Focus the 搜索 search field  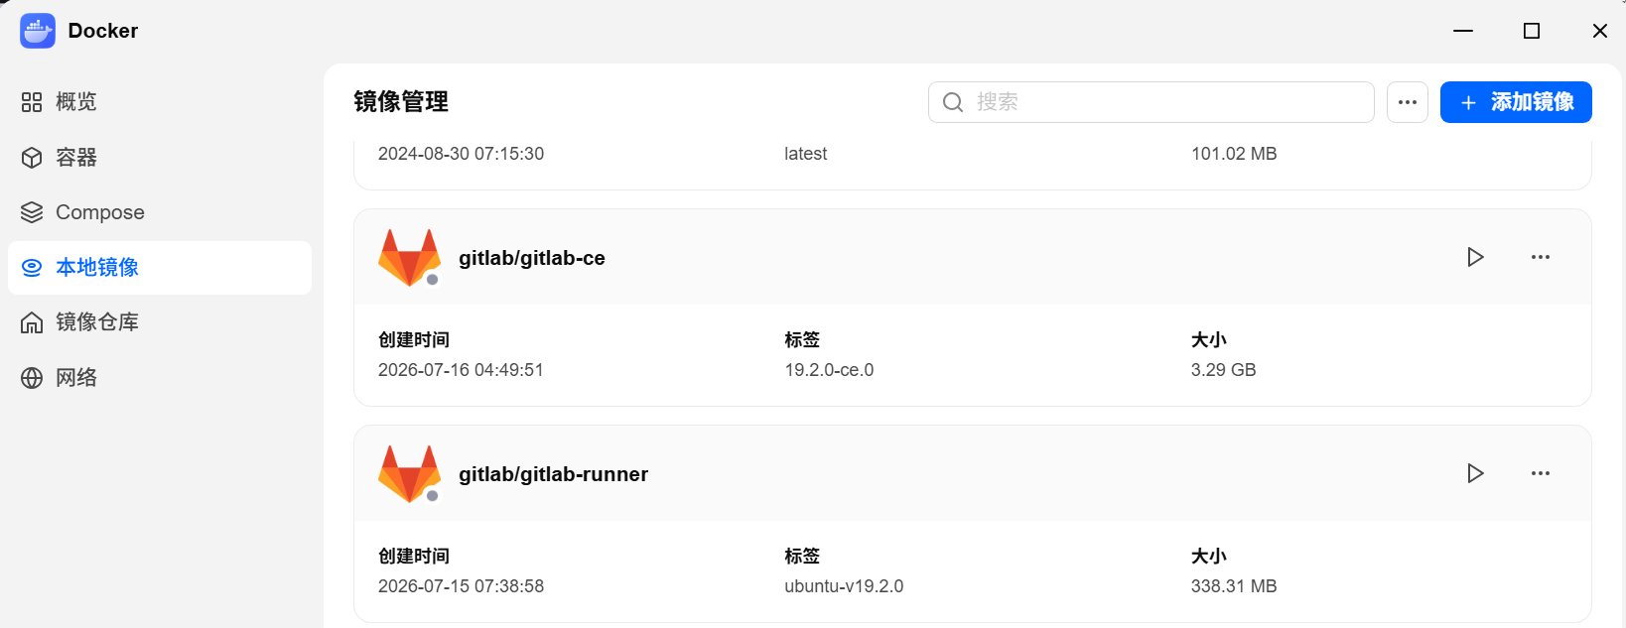click(x=1151, y=102)
